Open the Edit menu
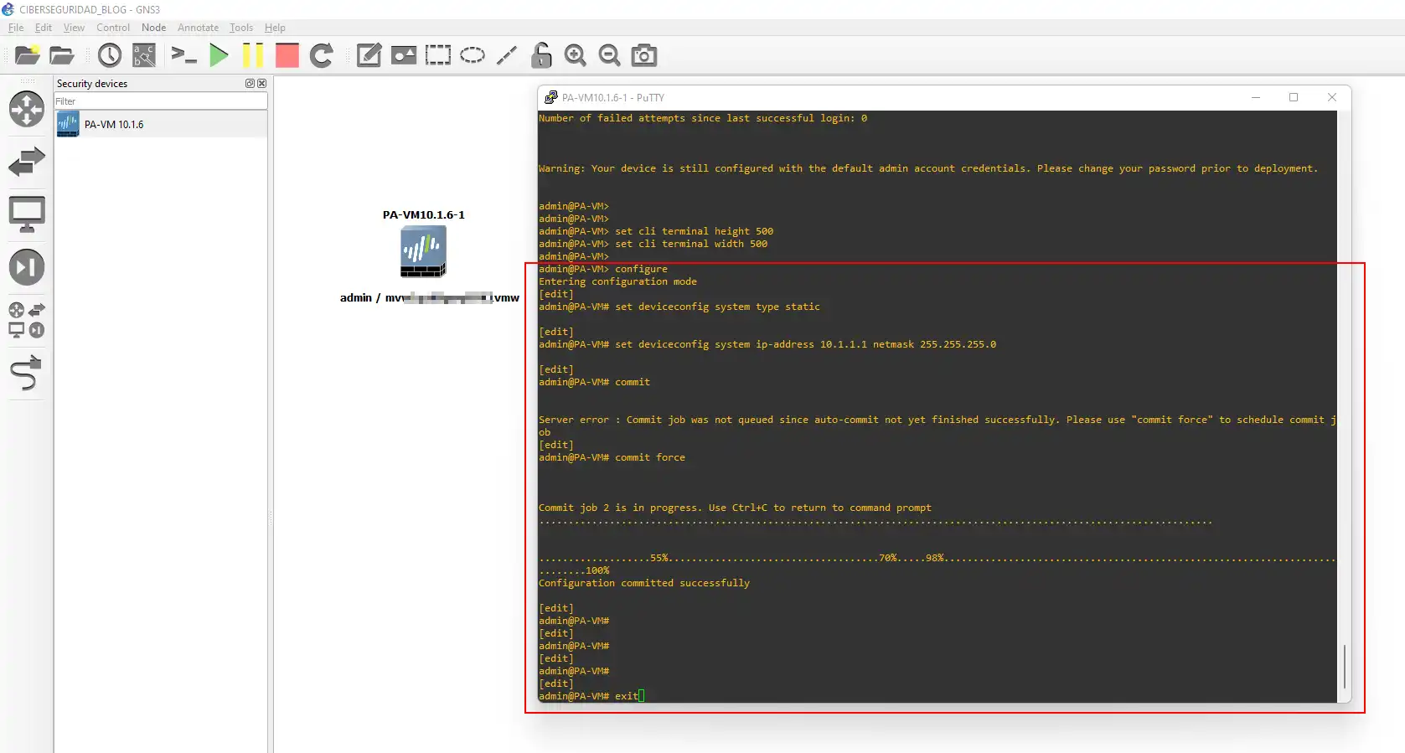The height and width of the screenshot is (753, 1405). click(x=44, y=28)
